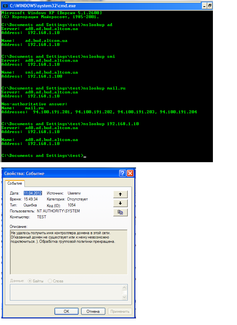Minimize the cmd.exe window
Viewport: 237px width, 325px height.
204,6
